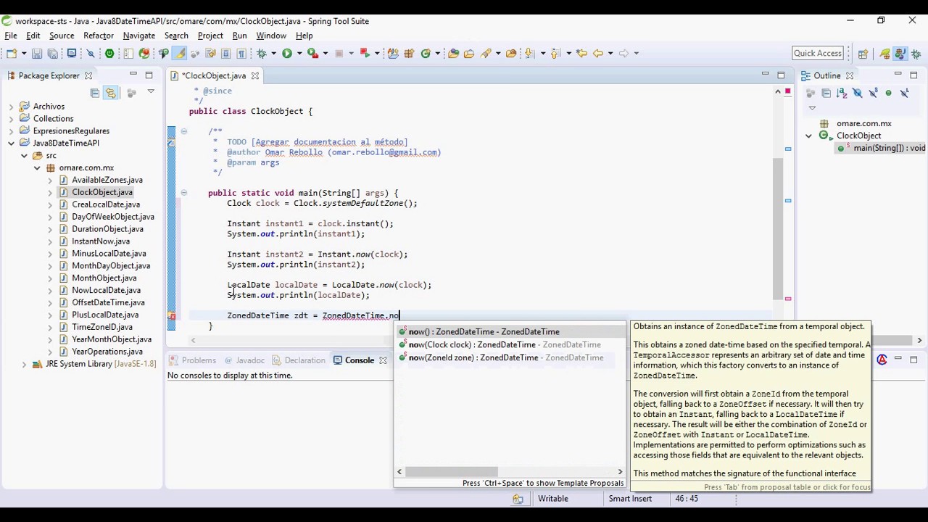Click Sort alphabetically icon in Outline

[842, 93]
